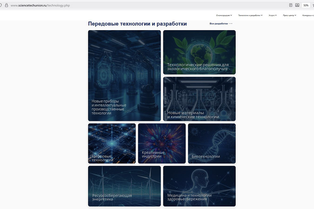The image size is (314, 209).
Task: Choose the 'Креативные индустрии' card
Action: coord(162,143)
